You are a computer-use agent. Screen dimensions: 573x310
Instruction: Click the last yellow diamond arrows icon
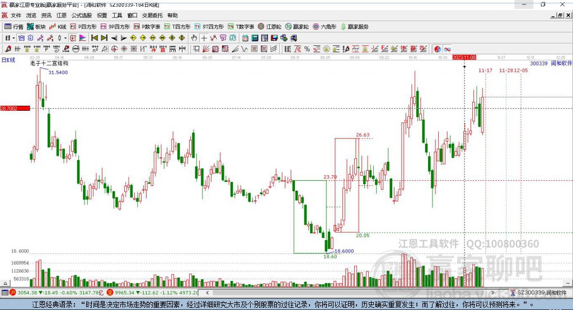(x=182, y=38)
